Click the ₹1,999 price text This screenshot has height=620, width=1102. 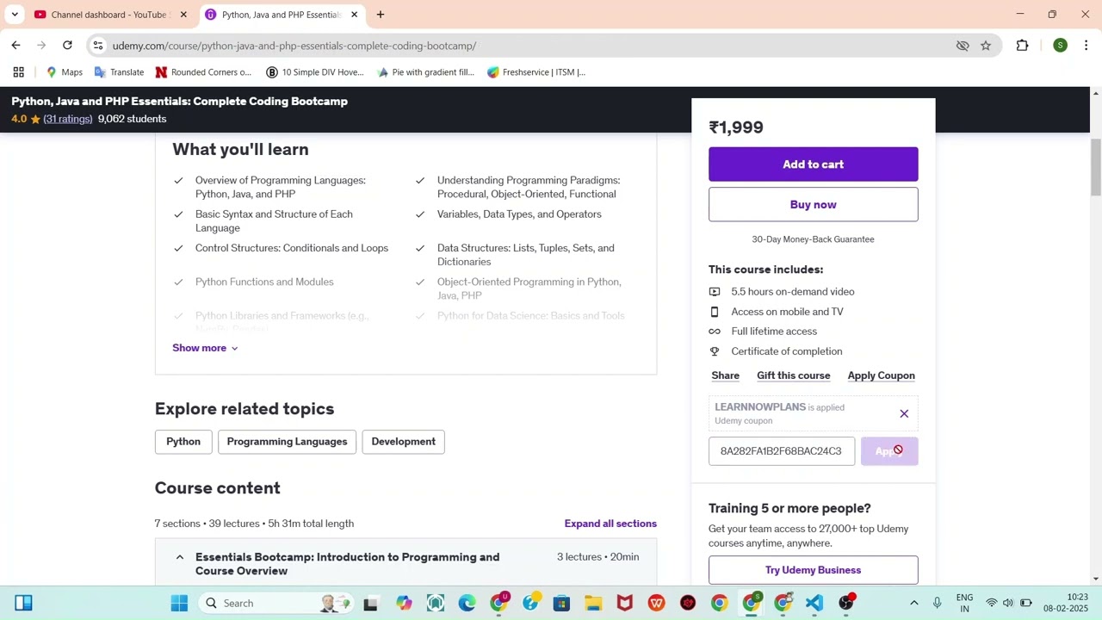click(x=736, y=127)
